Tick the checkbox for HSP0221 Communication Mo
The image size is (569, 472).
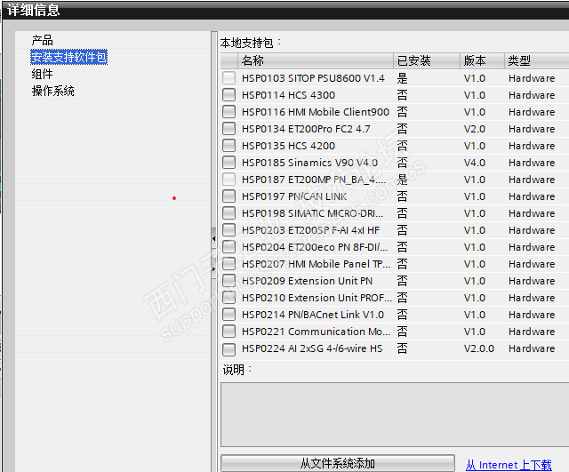(228, 332)
